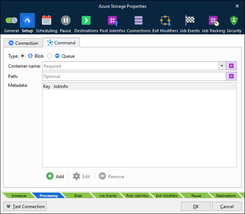Select the Processing workflow step

[x=48, y=196]
